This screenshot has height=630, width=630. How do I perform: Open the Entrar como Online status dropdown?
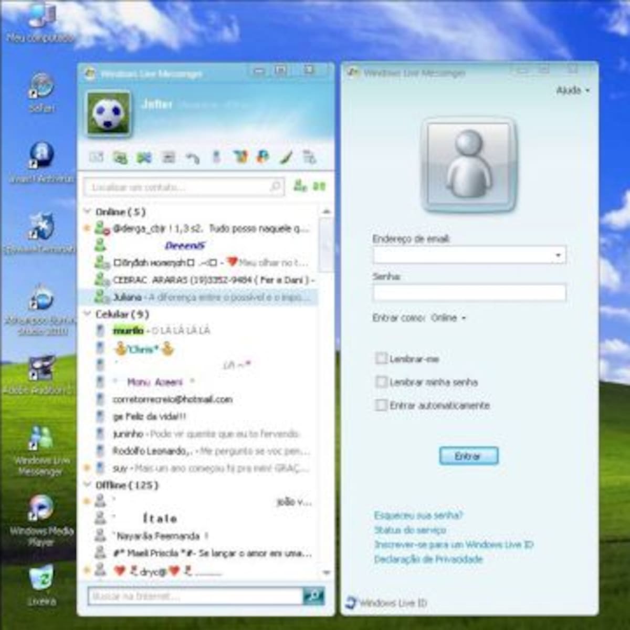point(448,318)
